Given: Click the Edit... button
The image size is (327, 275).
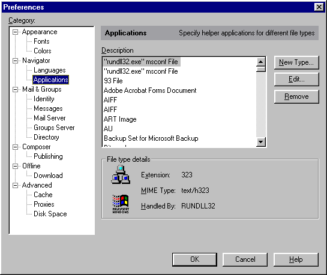Looking at the screenshot, I should pos(296,79).
